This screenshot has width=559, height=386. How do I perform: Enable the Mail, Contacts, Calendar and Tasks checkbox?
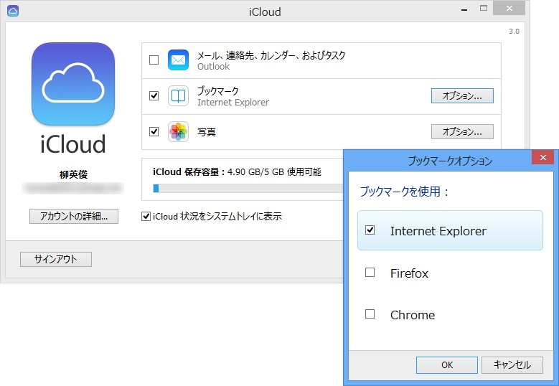pyautogui.click(x=154, y=60)
